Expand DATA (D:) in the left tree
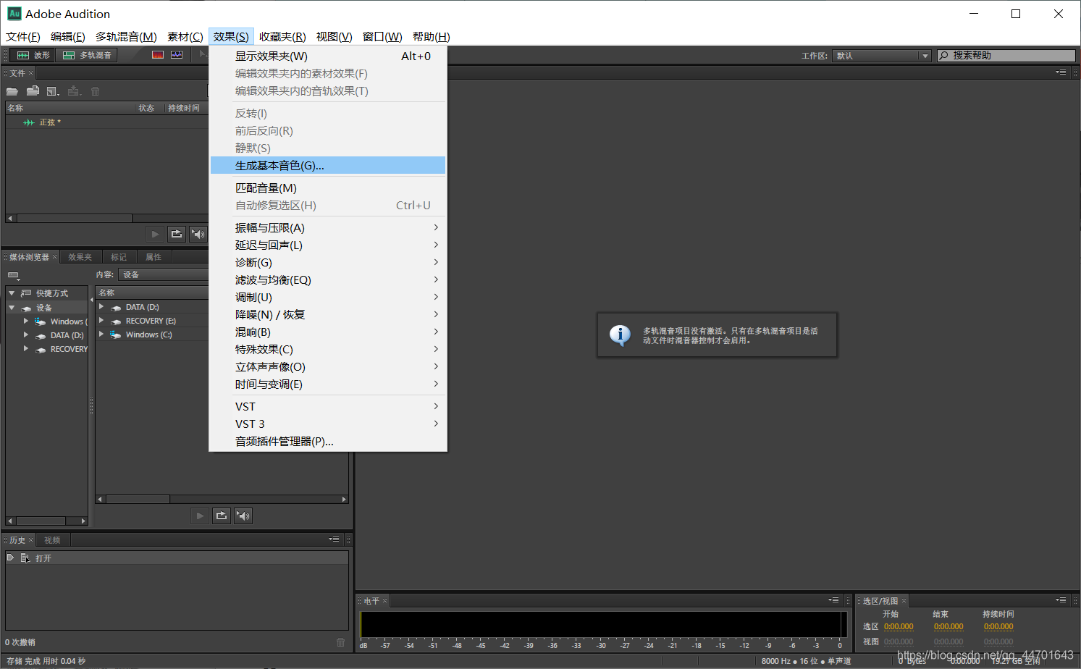Image resolution: width=1081 pixels, height=669 pixels. tap(26, 335)
